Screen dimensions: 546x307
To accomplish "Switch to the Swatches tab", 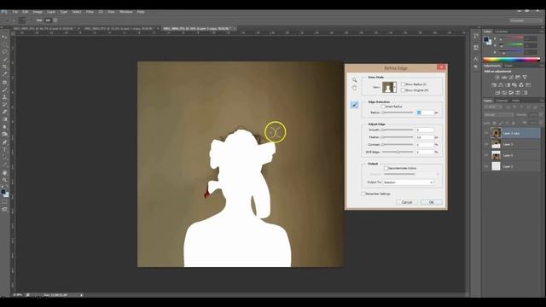I will [502, 32].
